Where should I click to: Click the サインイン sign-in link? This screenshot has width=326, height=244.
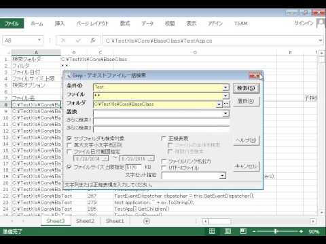(304, 23)
